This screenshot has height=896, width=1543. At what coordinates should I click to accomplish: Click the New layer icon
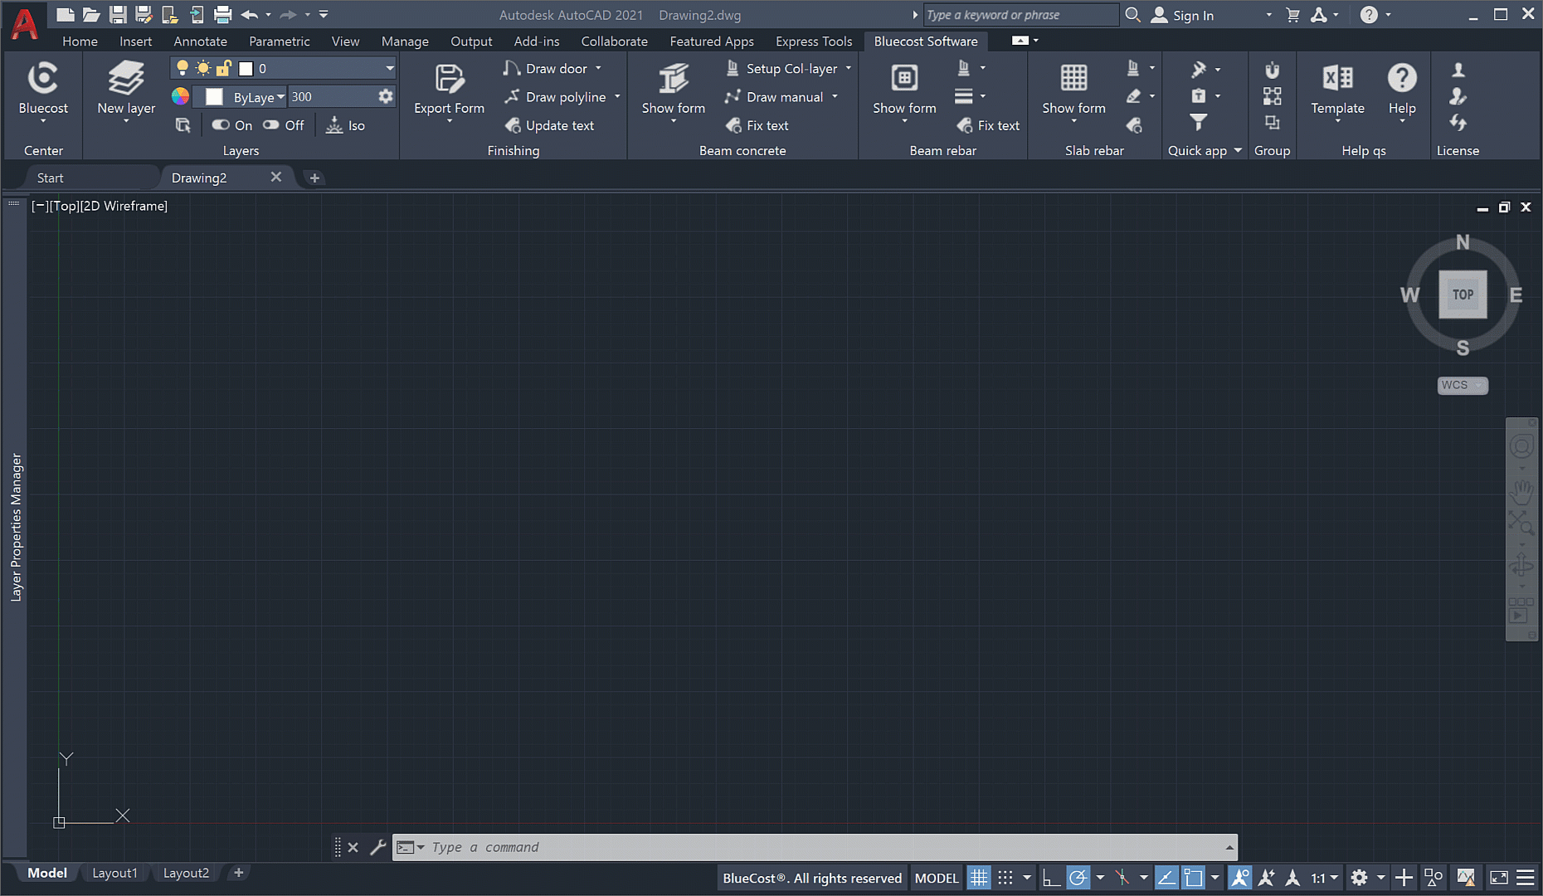pyautogui.click(x=126, y=79)
